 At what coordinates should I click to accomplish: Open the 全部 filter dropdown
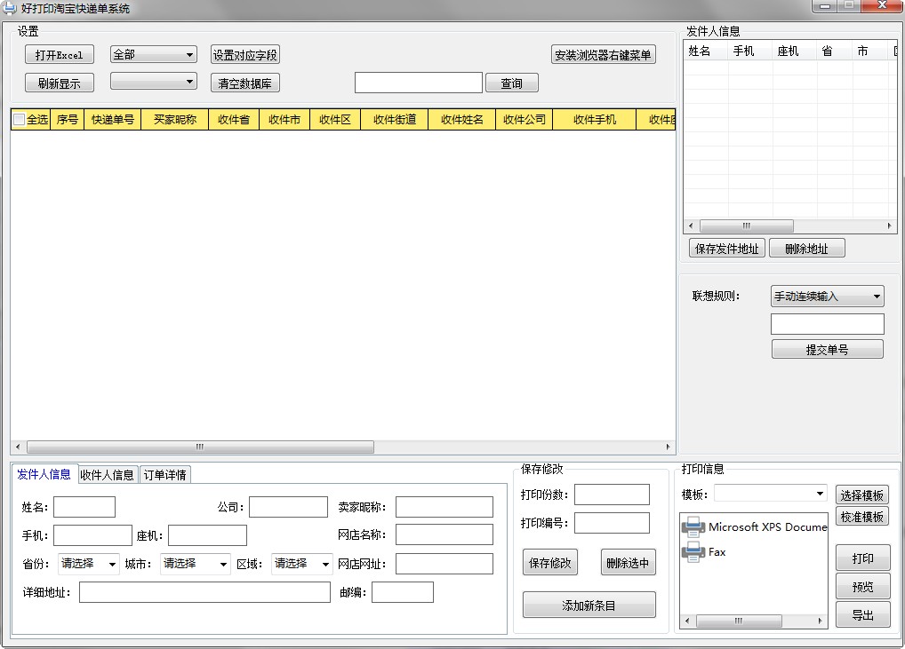153,55
